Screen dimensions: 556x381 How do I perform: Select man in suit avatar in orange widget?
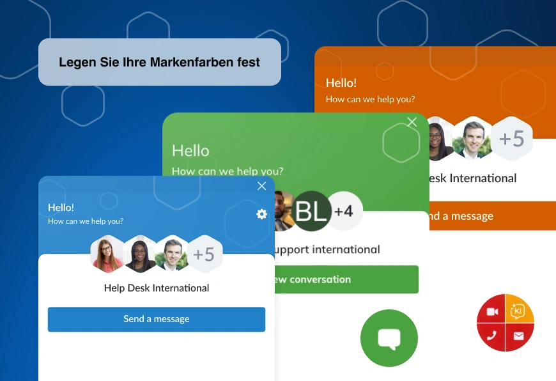(474, 138)
